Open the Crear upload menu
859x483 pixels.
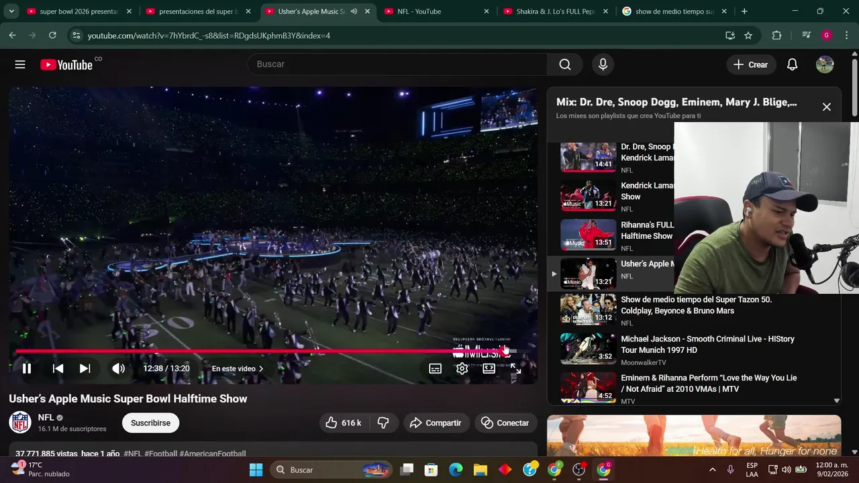750,64
